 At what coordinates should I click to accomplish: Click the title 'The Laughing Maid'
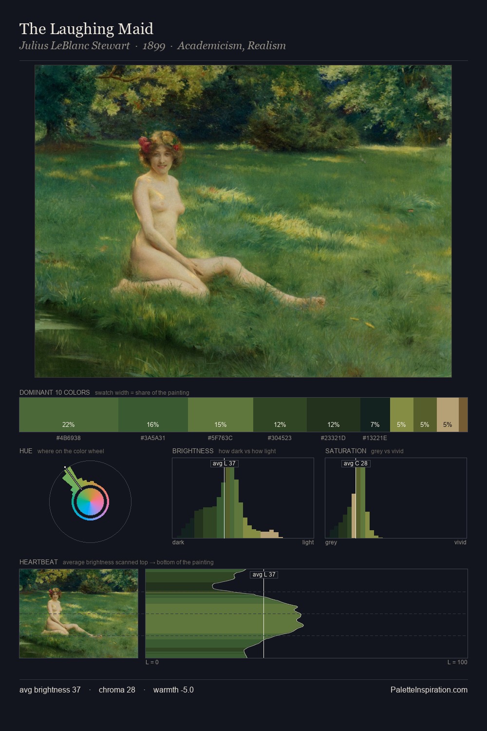click(86, 29)
